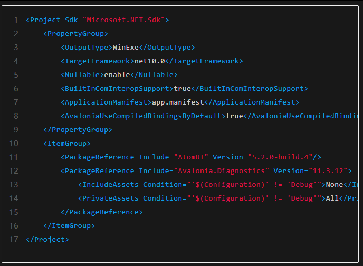Place cursor in the "5.2.0-build.4" version string
Screen dimensions: 363x266
pyautogui.click(x=280, y=157)
